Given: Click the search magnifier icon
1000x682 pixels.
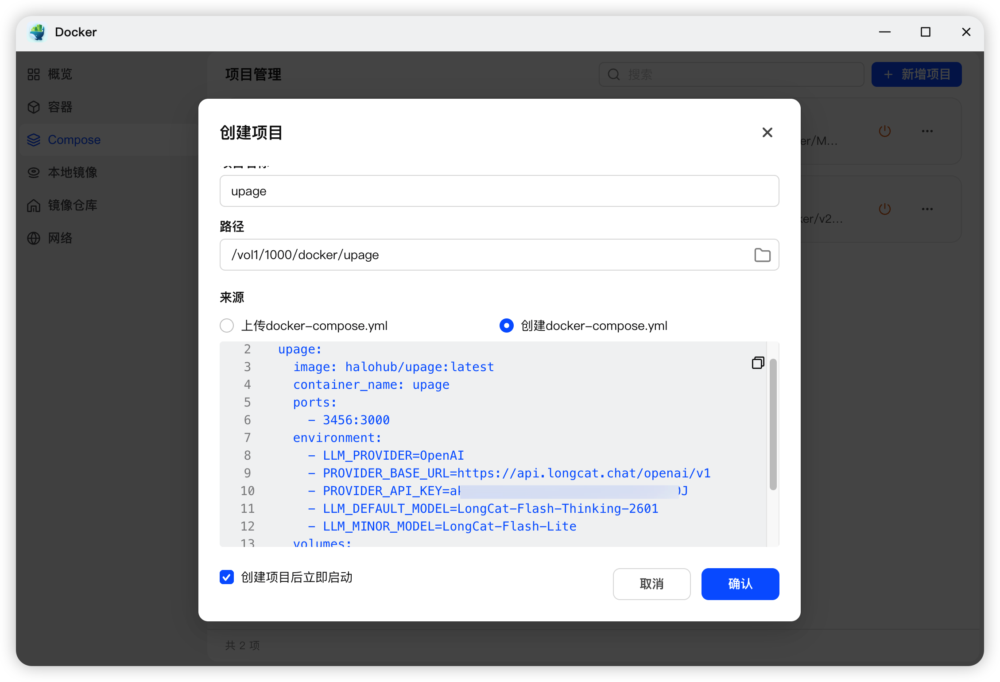Looking at the screenshot, I should [x=613, y=74].
